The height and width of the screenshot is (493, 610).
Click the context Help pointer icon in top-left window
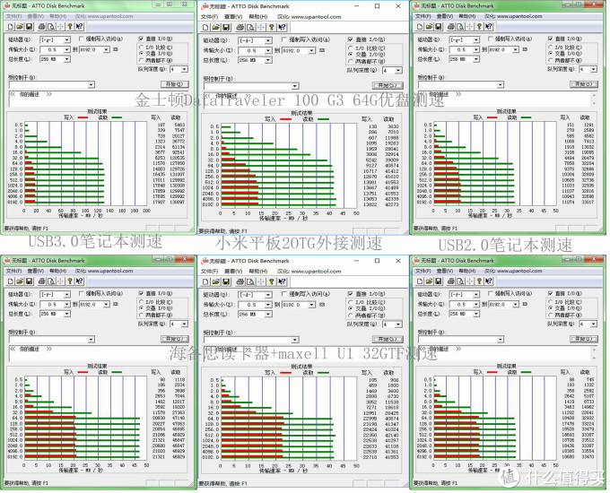tap(79, 27)
